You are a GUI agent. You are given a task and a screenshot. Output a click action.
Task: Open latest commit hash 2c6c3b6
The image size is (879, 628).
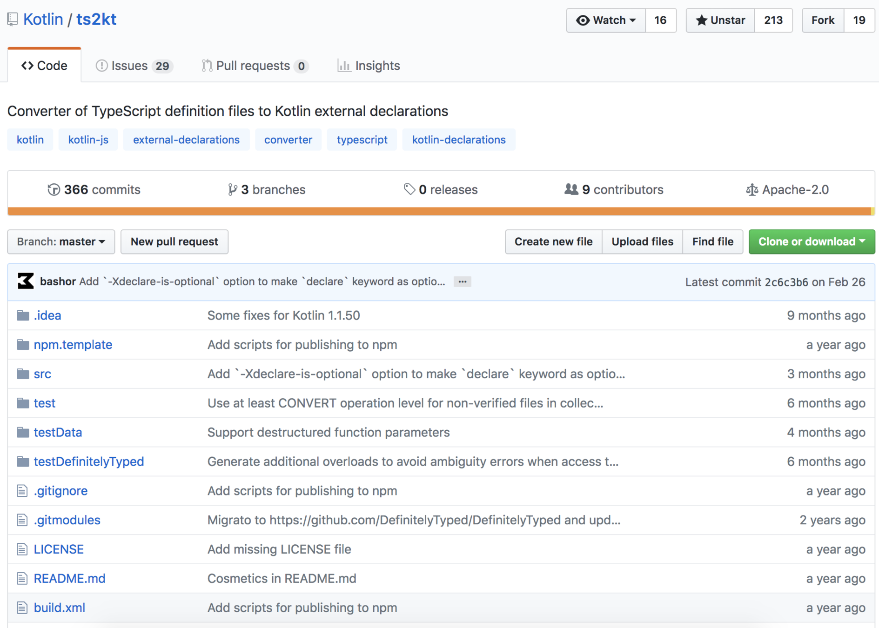(786, 282)
